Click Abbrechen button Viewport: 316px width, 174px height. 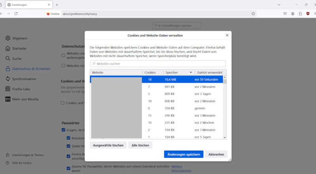pyautogui.click(x=216, y=154)
